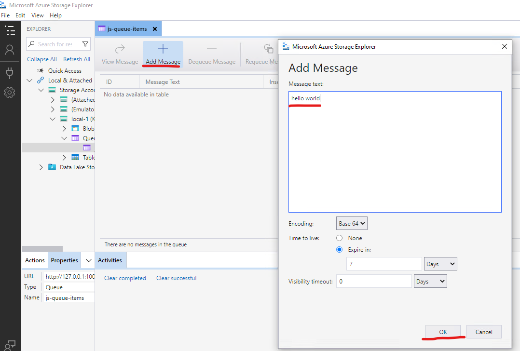Click the Add Message plus icon
The width and height of the screenshot is (520, 351).
click(163, 49)
